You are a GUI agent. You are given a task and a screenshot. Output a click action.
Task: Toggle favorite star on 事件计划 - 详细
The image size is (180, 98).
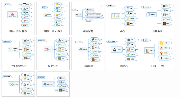tap(67, 5)
